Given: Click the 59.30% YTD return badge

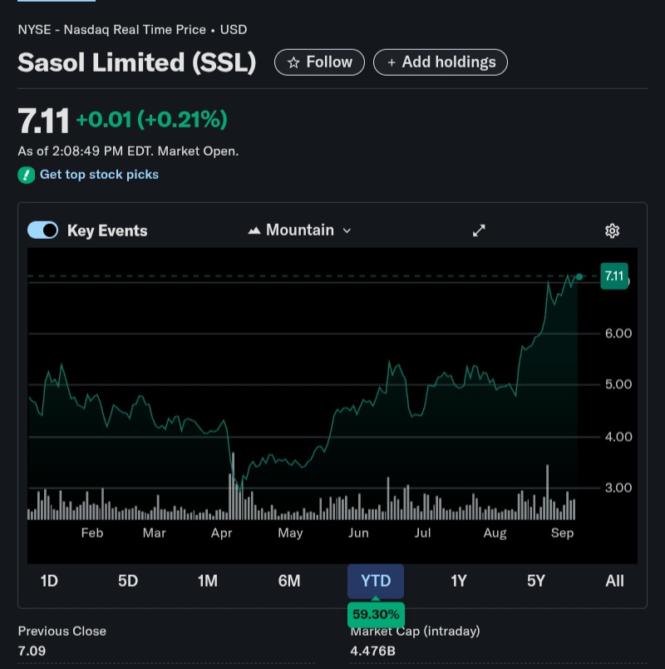Looking at the screenshot, I should pos(376,614).
